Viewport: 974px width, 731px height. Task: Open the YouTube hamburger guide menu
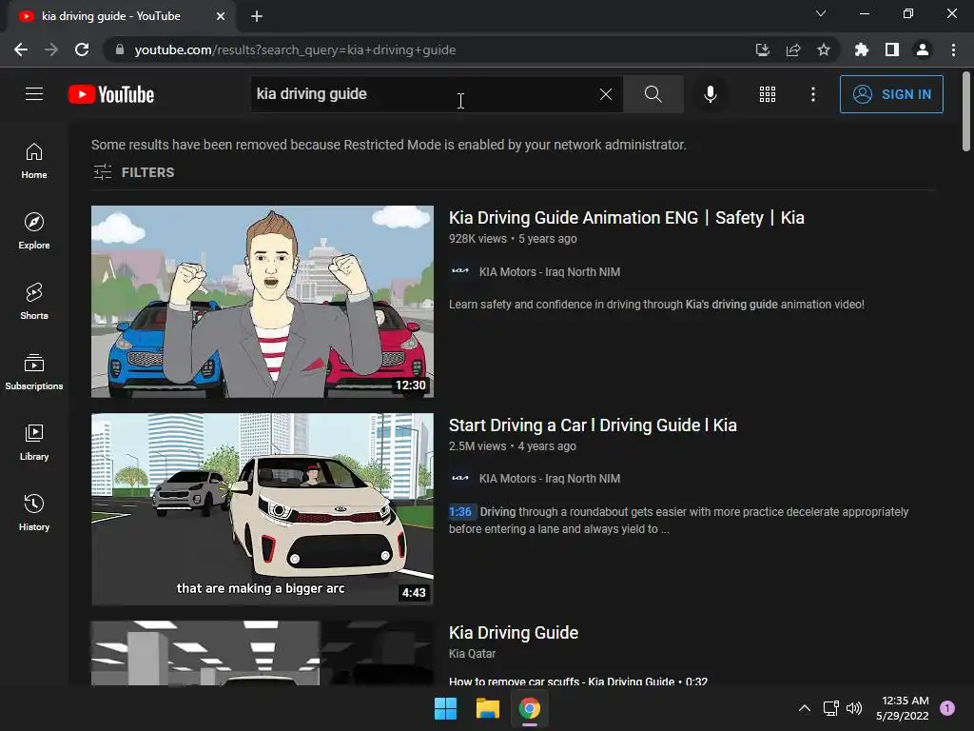34,94
